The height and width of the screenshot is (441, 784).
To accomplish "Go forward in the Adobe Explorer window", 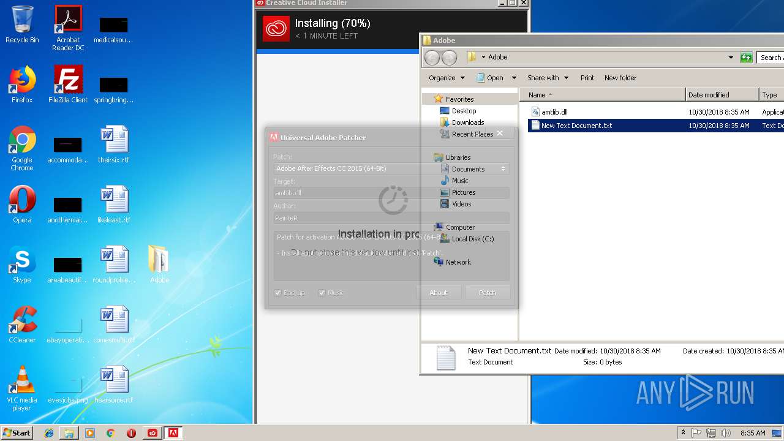I will [x=450, y=58].
